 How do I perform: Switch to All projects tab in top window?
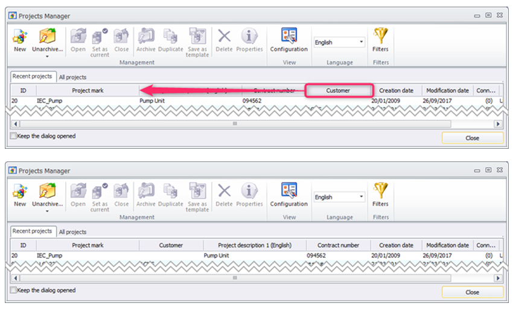coord(72,77)
